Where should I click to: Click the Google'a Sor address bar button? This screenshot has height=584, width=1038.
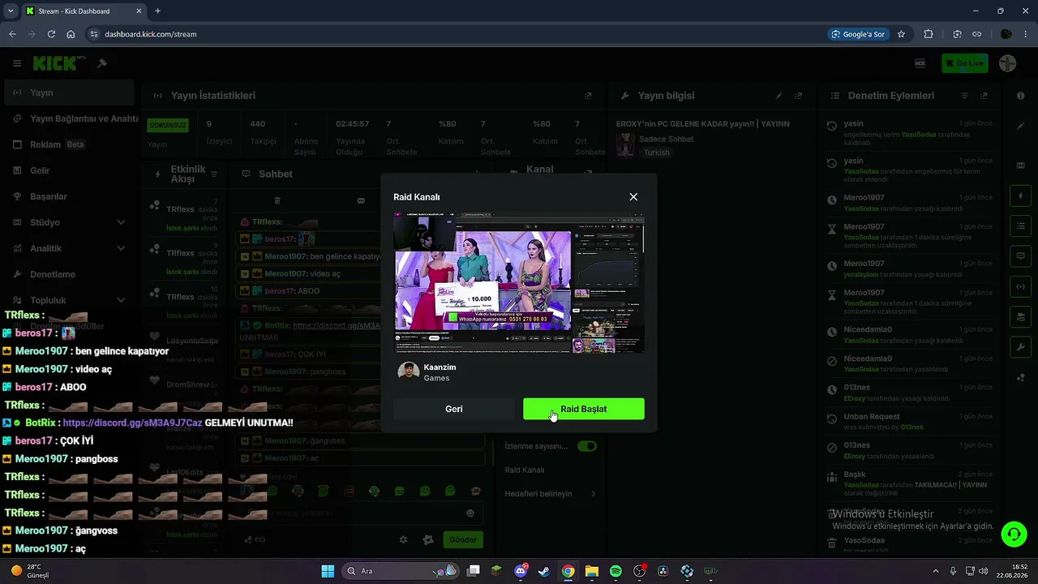(x=858, y=34)
